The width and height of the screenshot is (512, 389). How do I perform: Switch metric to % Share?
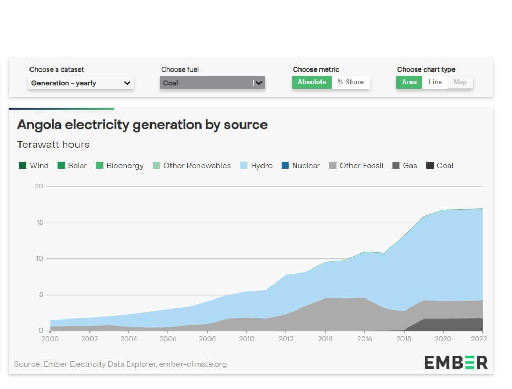click(350, 82)
